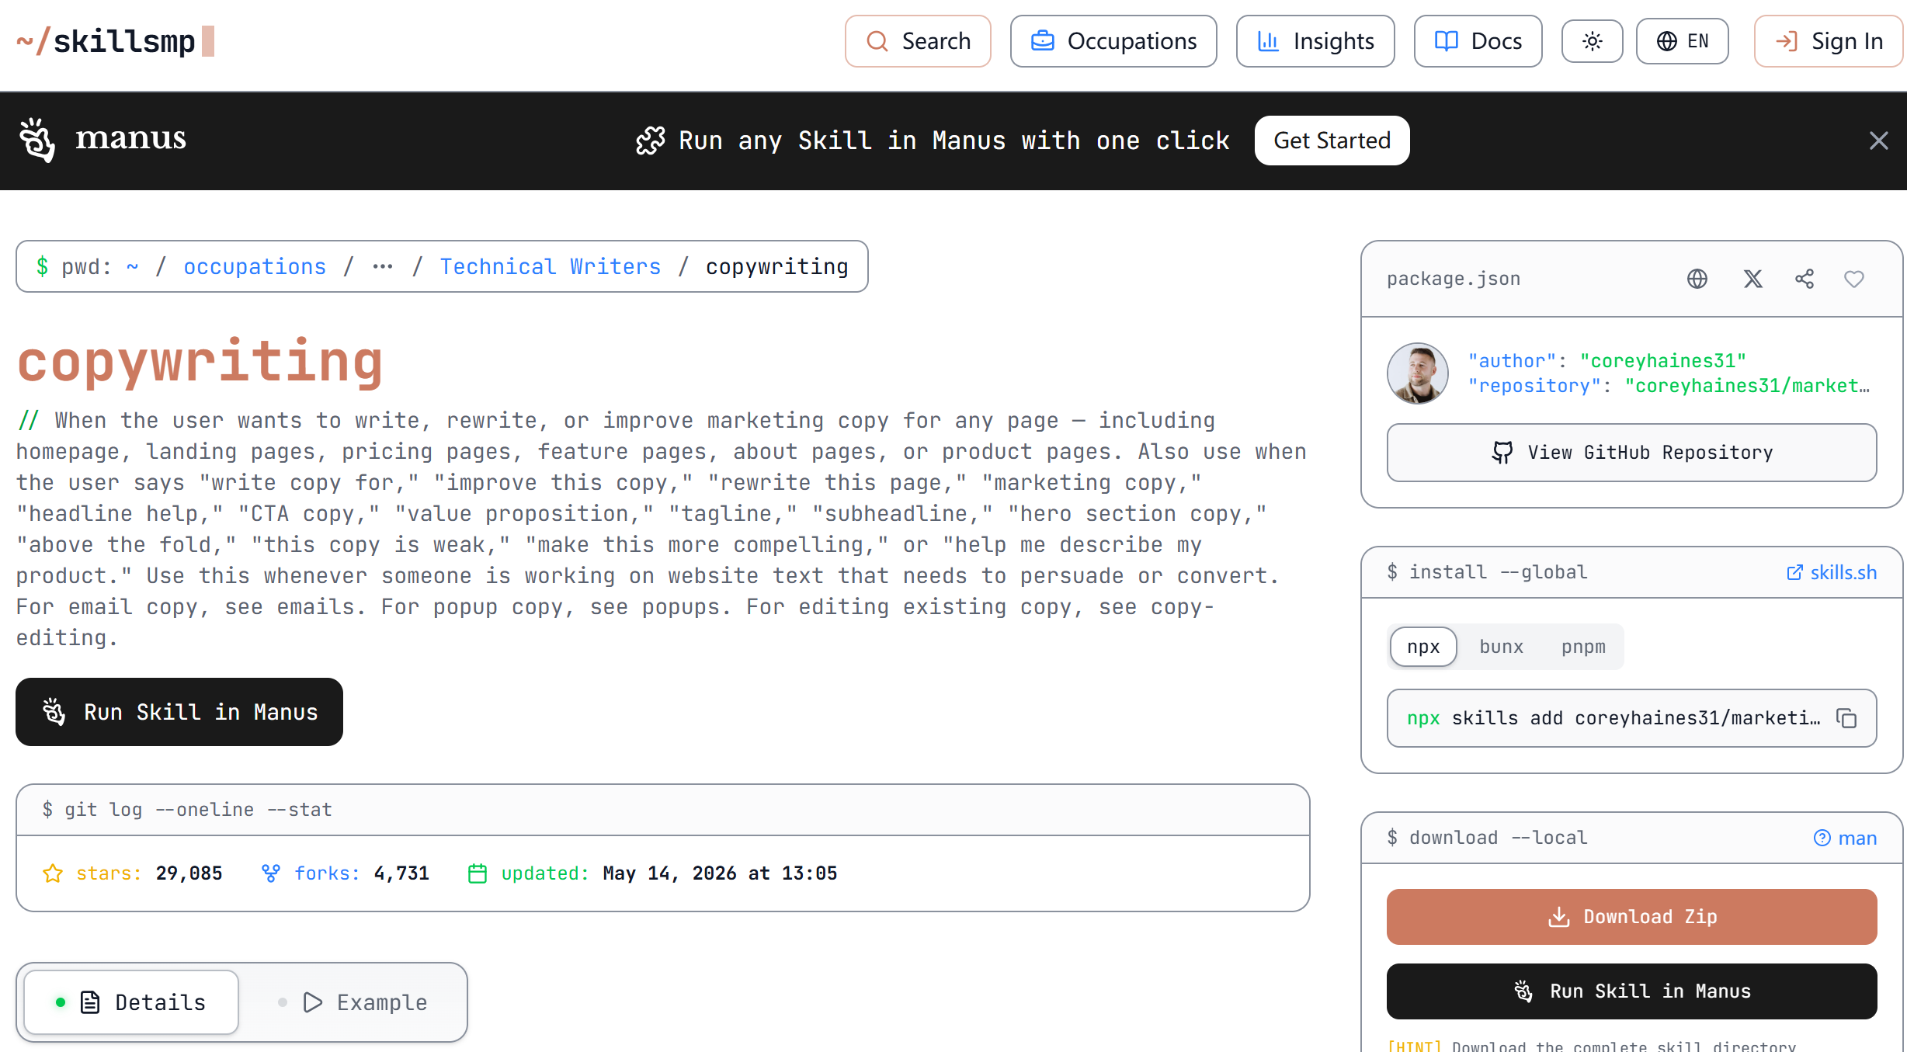Open the skillsmp home logo
This screenshot has height=1052, width=1907.
point(115,41)
